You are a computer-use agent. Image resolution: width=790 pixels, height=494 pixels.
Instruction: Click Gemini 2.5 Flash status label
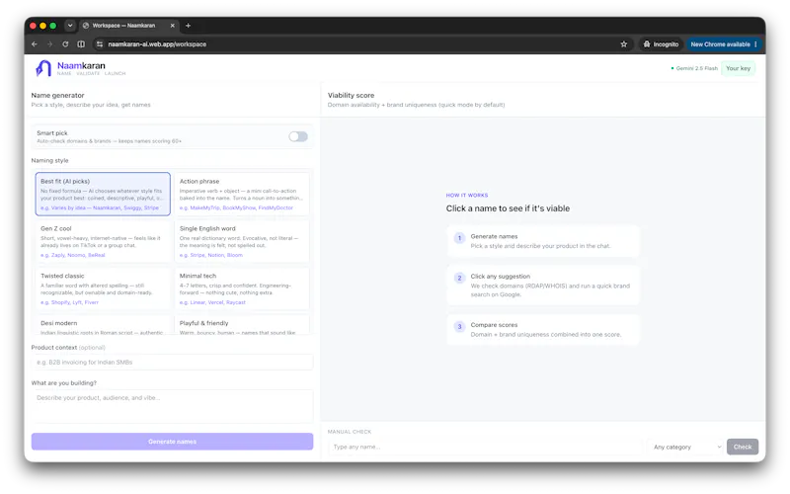click(694, 68)
